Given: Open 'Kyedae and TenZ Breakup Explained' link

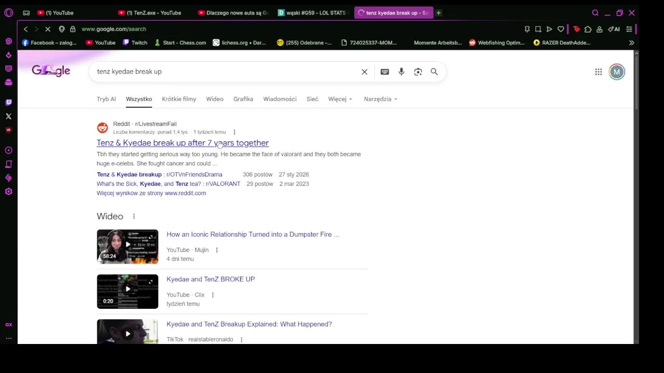Looking at the screenshot, I should click(249, 324).
